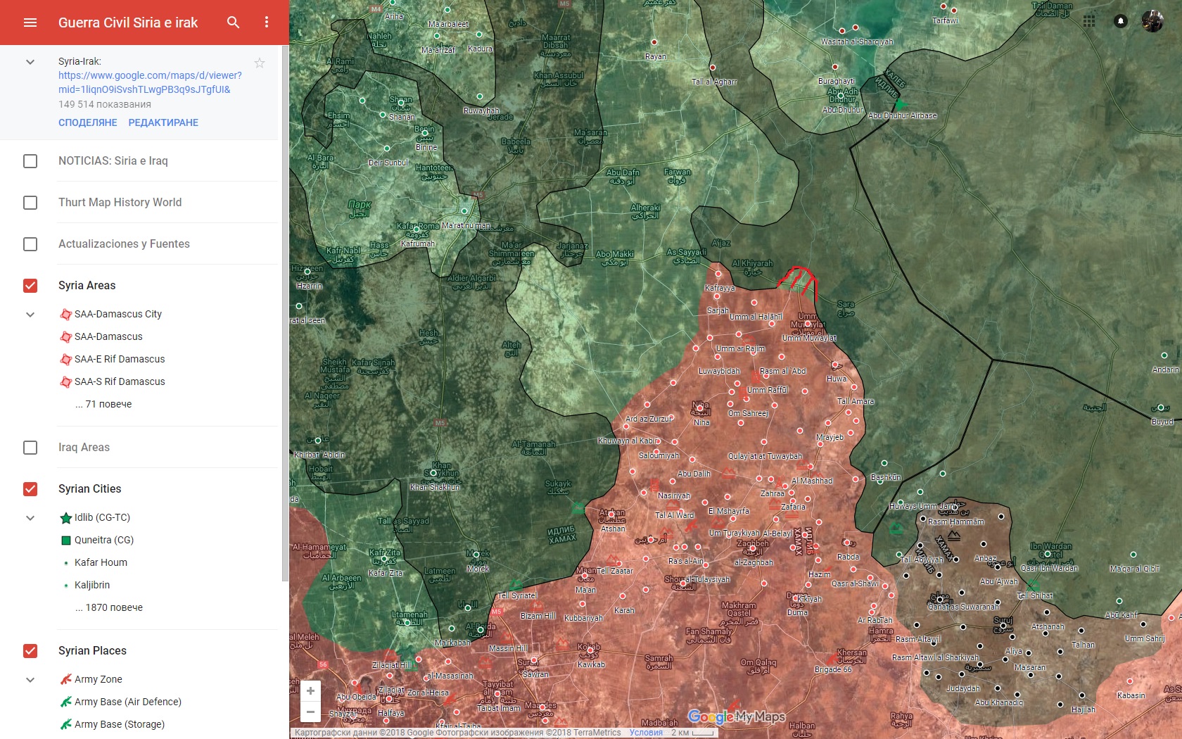Viewport: 1182px width, 739px height.
Task: Select SAA-Damascus City layer icon
Action: (66, 314)
